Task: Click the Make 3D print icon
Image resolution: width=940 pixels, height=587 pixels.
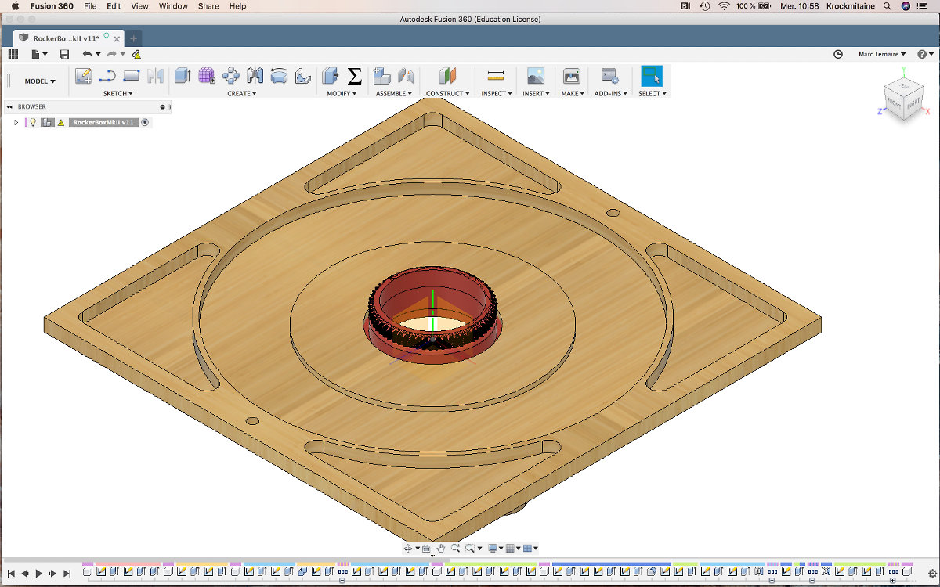Action: pos(572,76)
